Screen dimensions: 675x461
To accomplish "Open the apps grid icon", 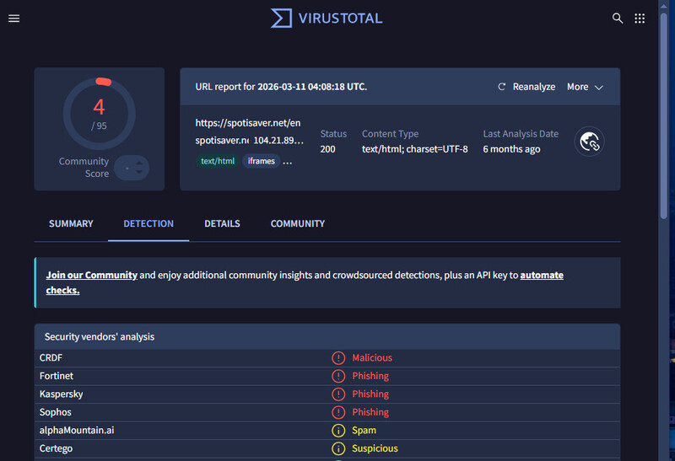I will [640, 19].
